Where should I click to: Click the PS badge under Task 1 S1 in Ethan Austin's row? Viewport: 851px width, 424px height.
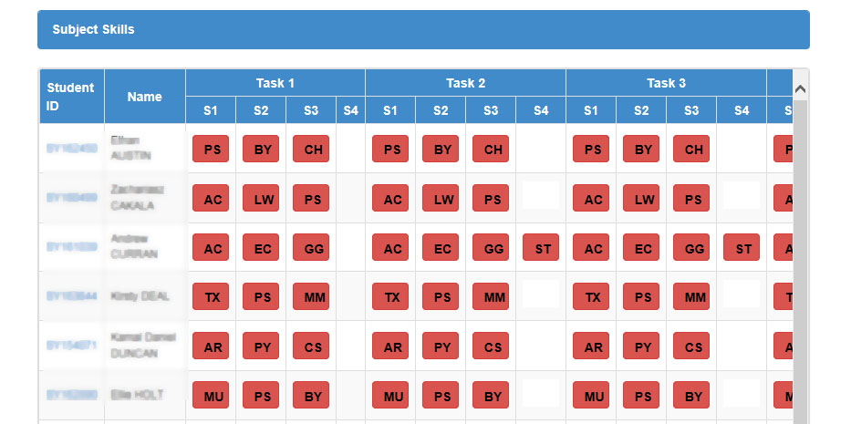point(211,149)
